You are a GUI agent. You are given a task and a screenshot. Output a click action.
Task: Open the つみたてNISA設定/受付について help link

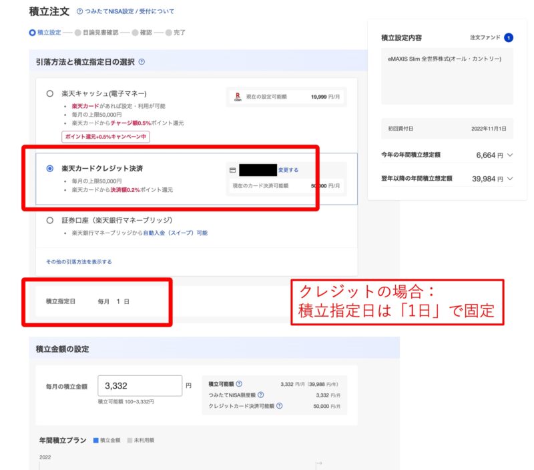[125, 11]
